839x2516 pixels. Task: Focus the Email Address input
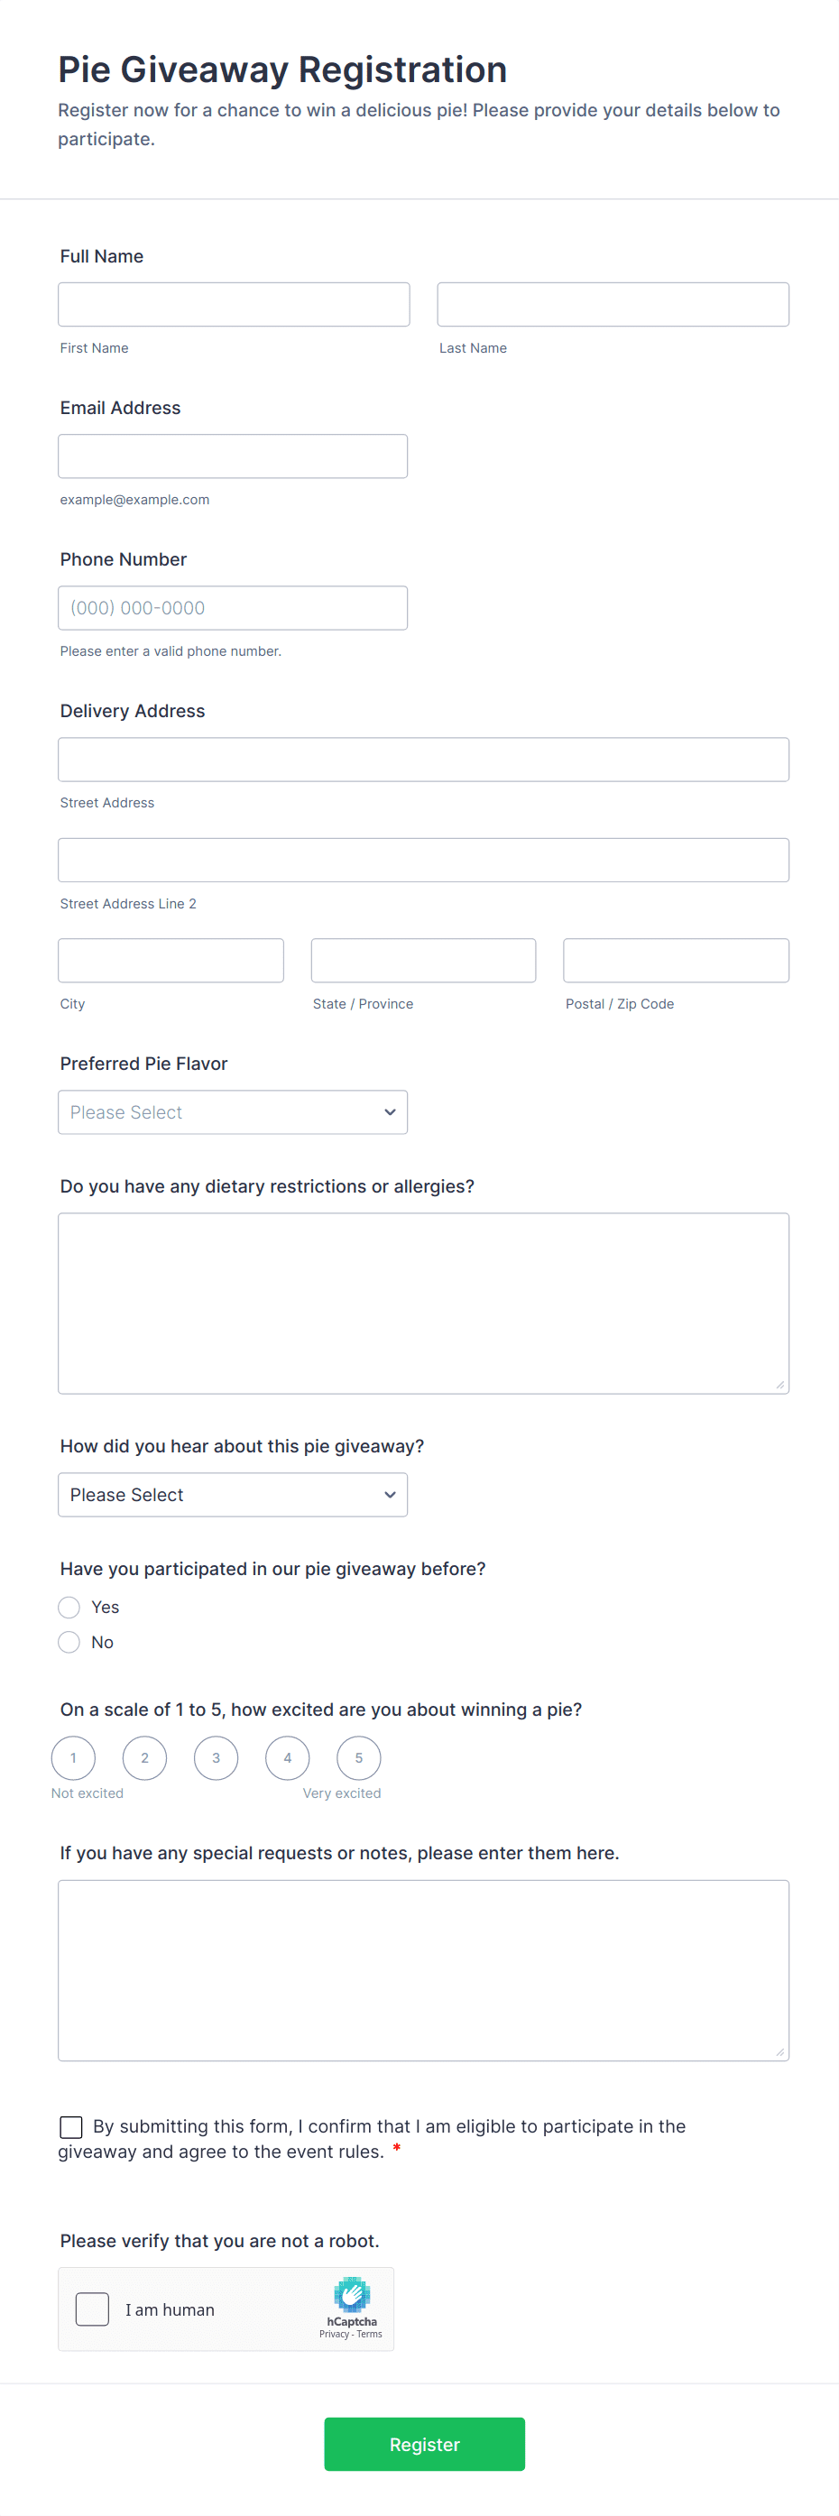point(233,456)
